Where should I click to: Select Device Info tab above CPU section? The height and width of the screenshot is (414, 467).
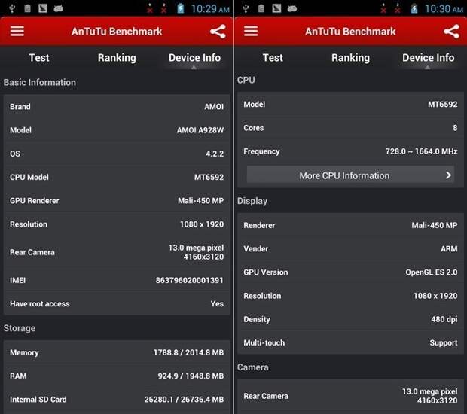tap(428, 58)
